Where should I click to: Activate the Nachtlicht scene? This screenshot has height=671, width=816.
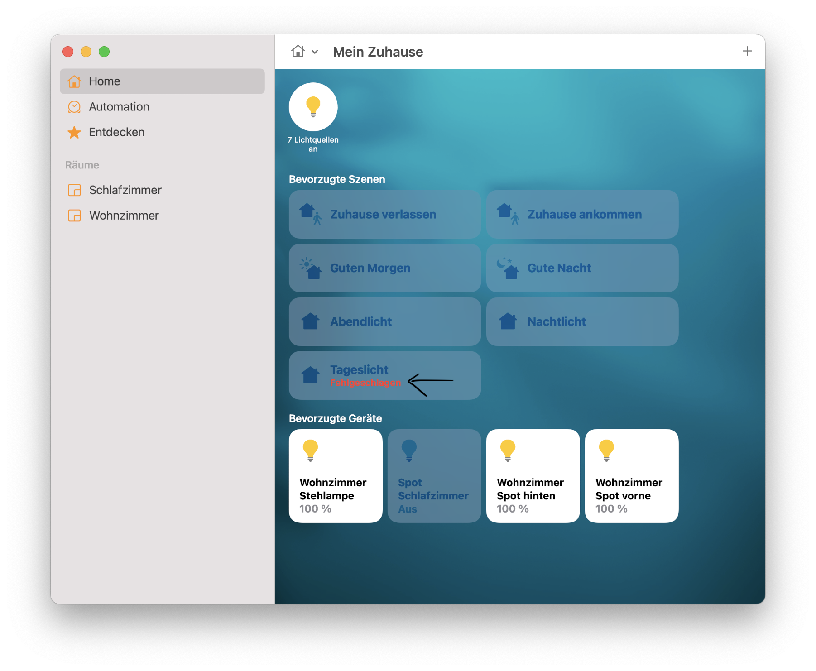click(x=582, y=321)
